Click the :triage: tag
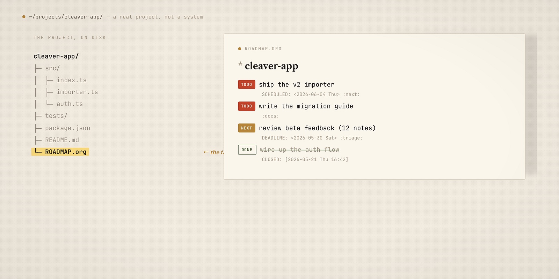 351,138
